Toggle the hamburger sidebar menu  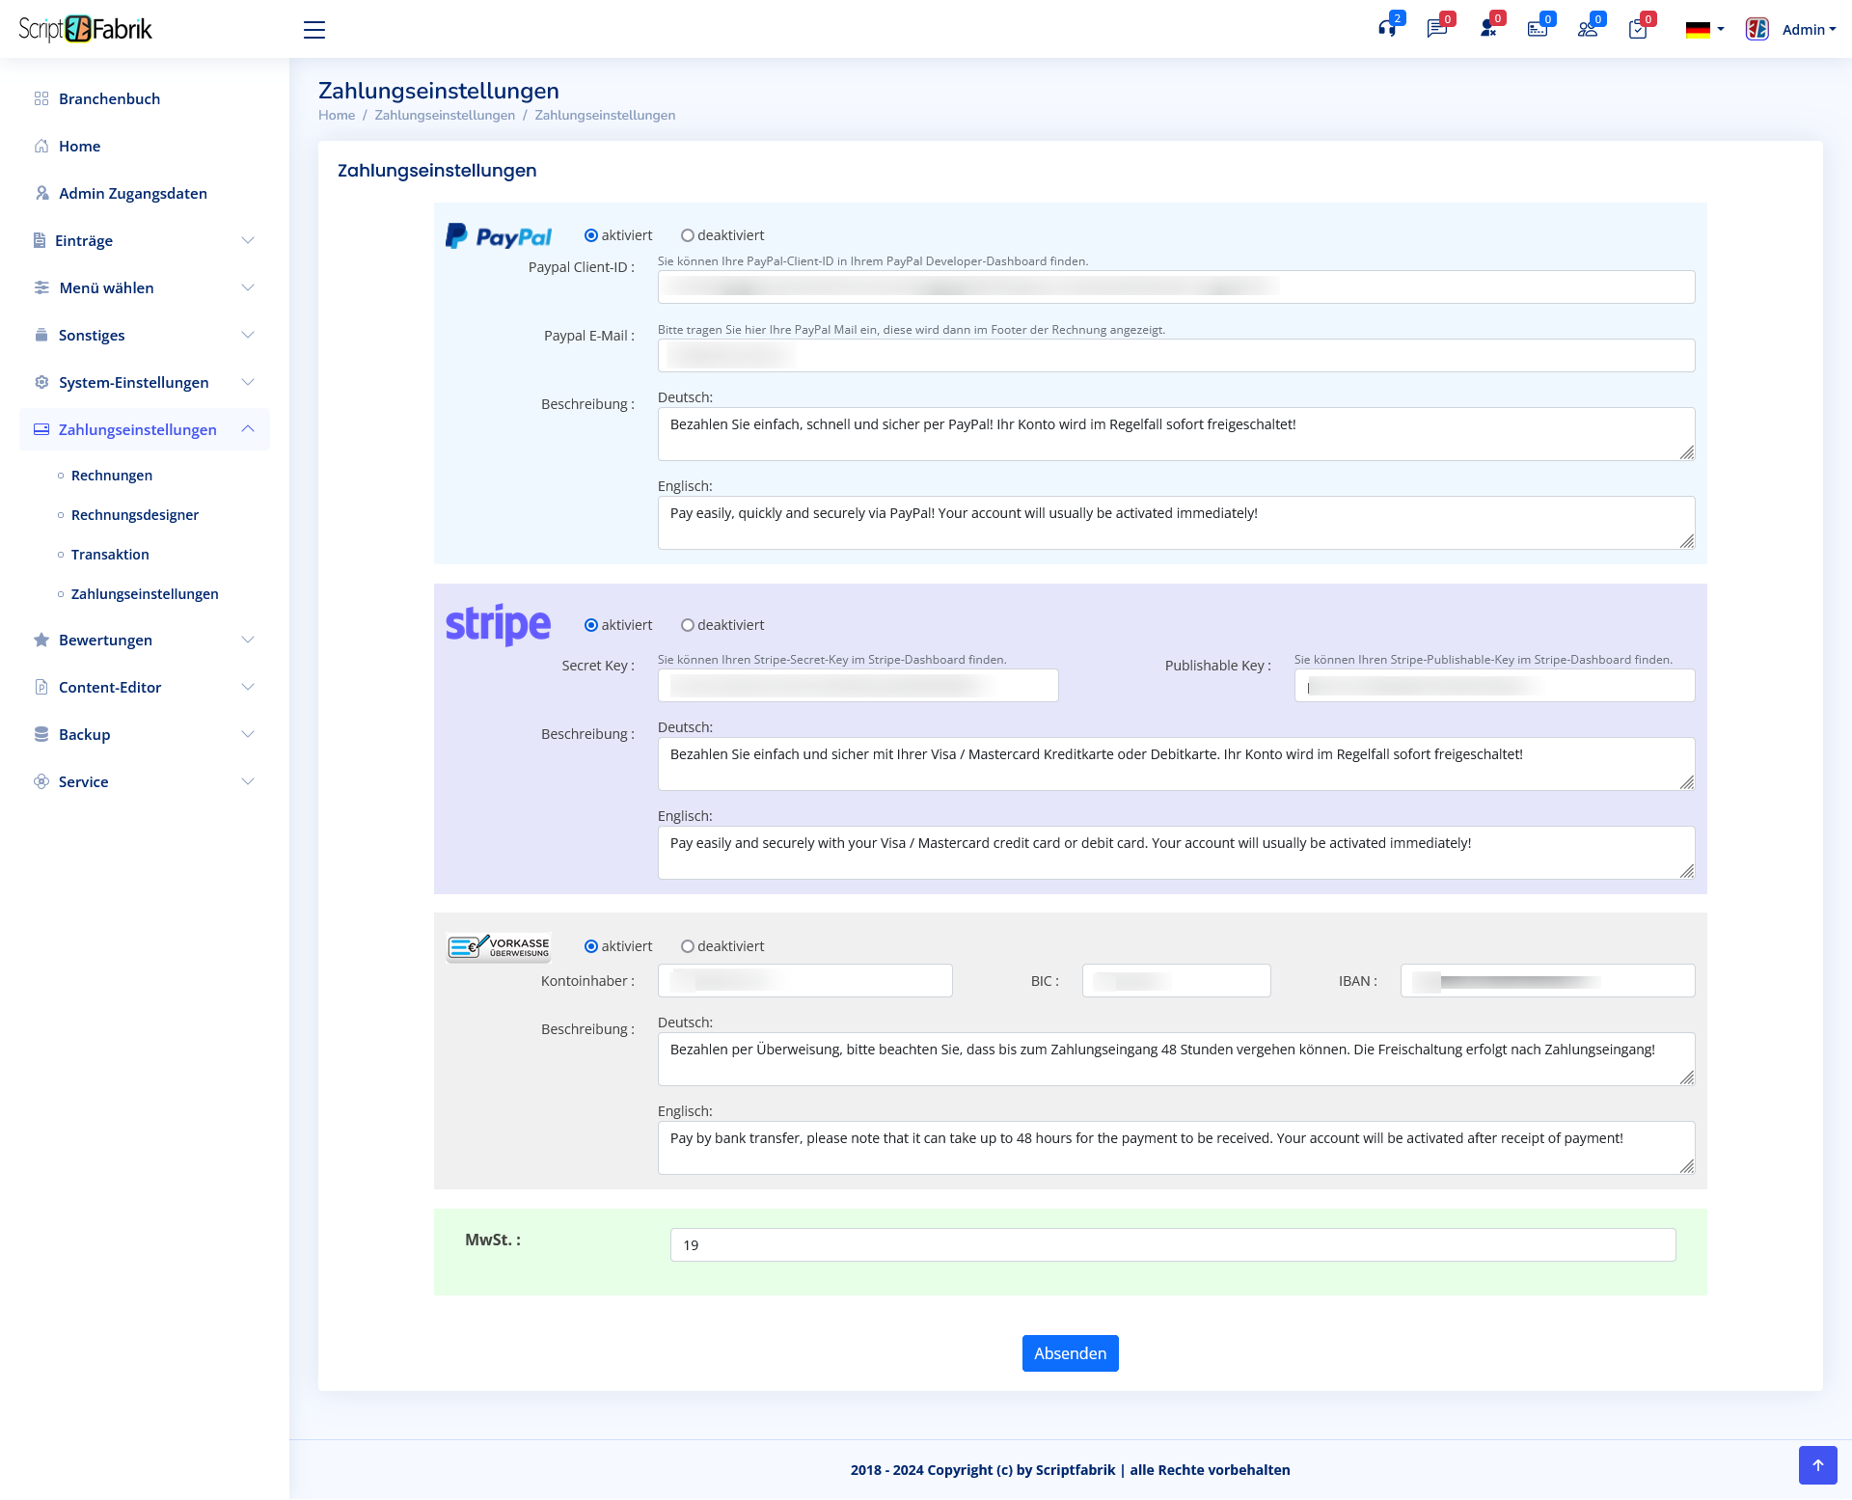coord(314,30)
